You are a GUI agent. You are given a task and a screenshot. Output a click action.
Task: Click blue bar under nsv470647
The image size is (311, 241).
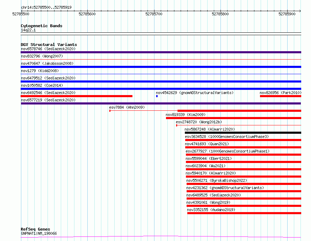(x=161, y=67)
